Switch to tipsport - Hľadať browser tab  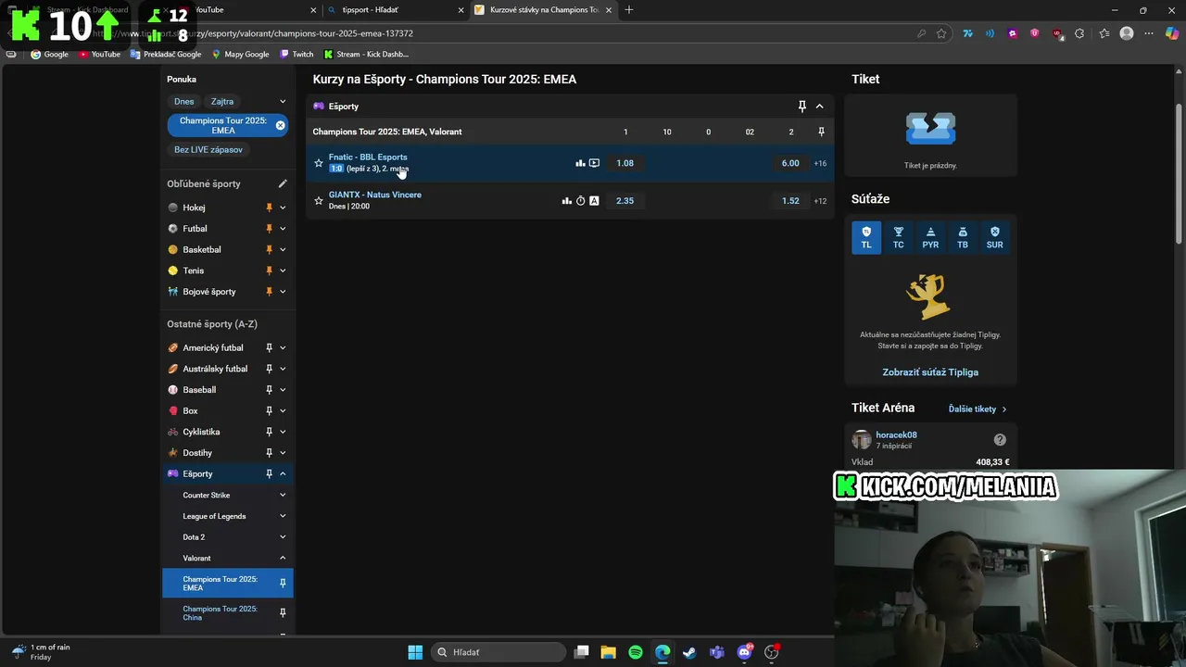point(394,10)
